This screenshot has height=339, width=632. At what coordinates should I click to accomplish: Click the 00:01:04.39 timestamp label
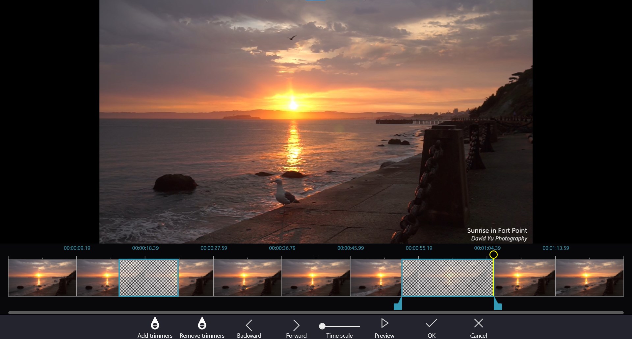[487, 248]
